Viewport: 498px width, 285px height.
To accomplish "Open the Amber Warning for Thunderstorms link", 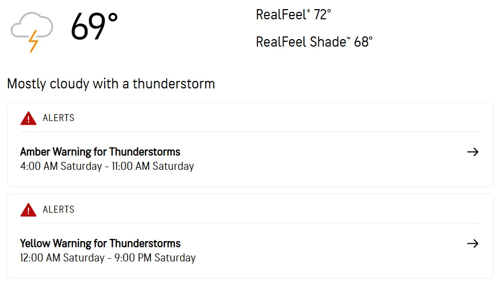I will pyautogui.click(x=100, y=152).
